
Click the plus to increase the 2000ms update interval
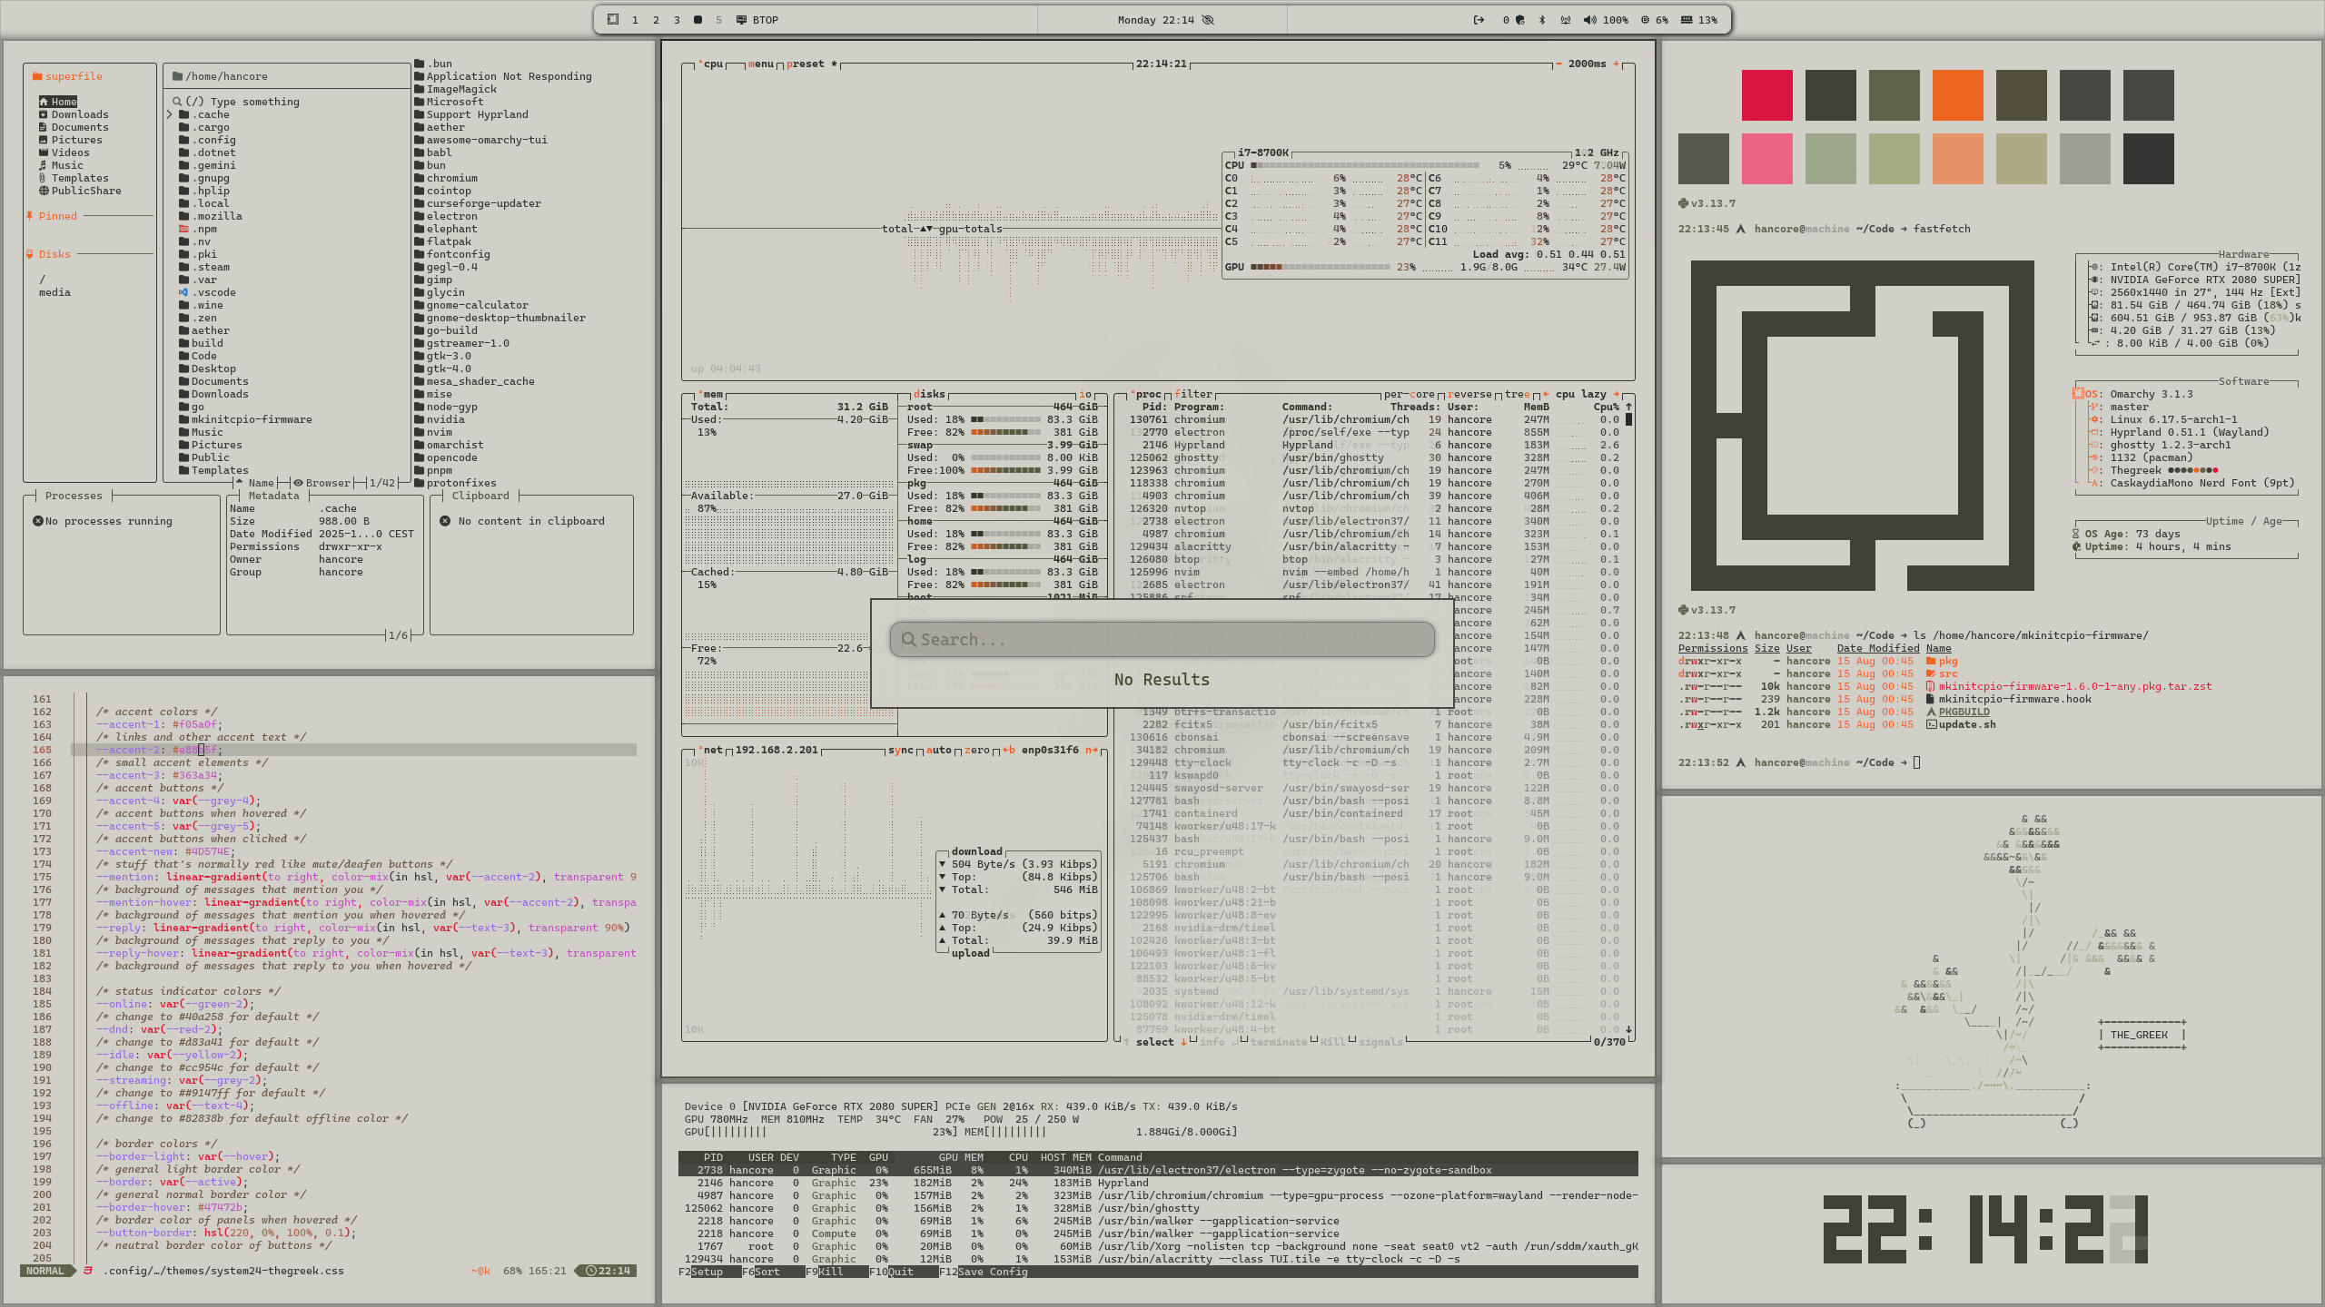click(1616, 64)
